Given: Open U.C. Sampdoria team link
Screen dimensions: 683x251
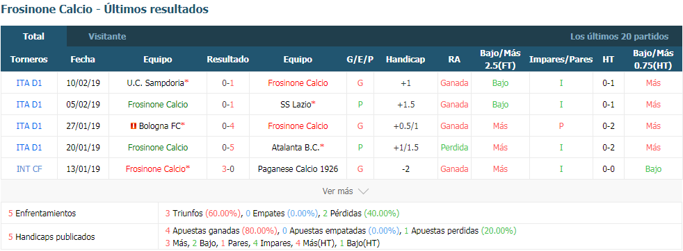Looking at the screenshot, I should pos(156,83).
